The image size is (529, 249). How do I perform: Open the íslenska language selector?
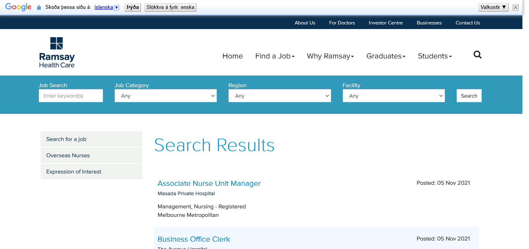pyautogui.click(x=106, y=7)
